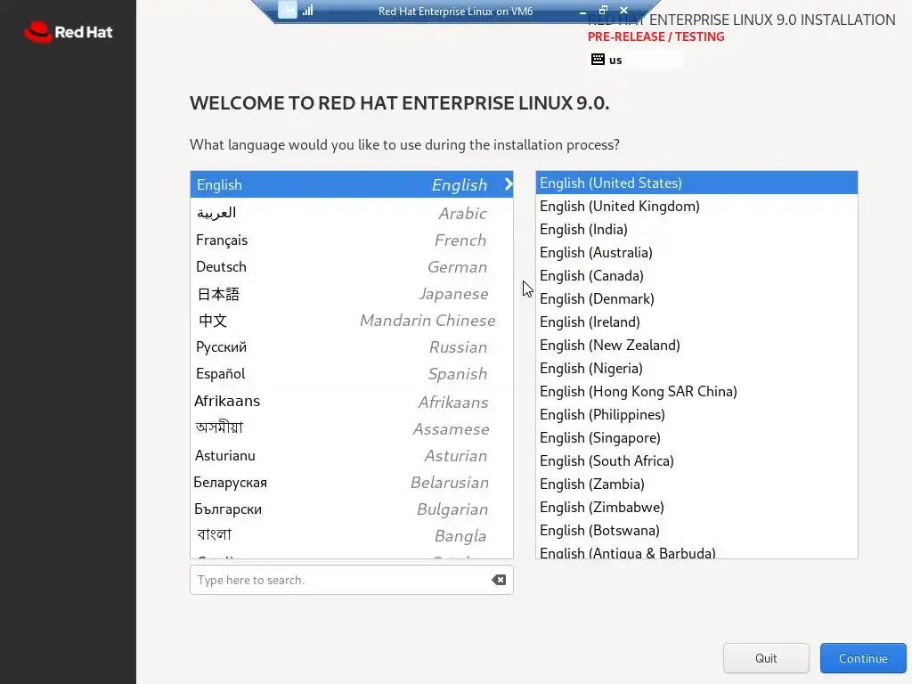
Task: Choose English (India) locale
Action: tap(696, 229)
